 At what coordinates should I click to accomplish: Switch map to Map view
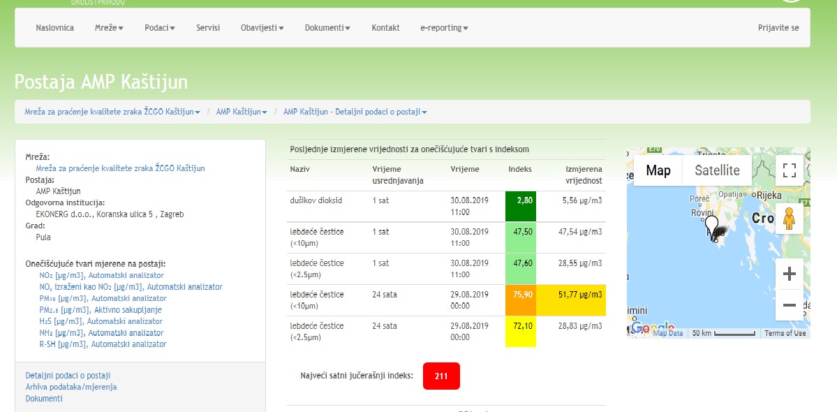pyautogui.click(x=658, y=170)
